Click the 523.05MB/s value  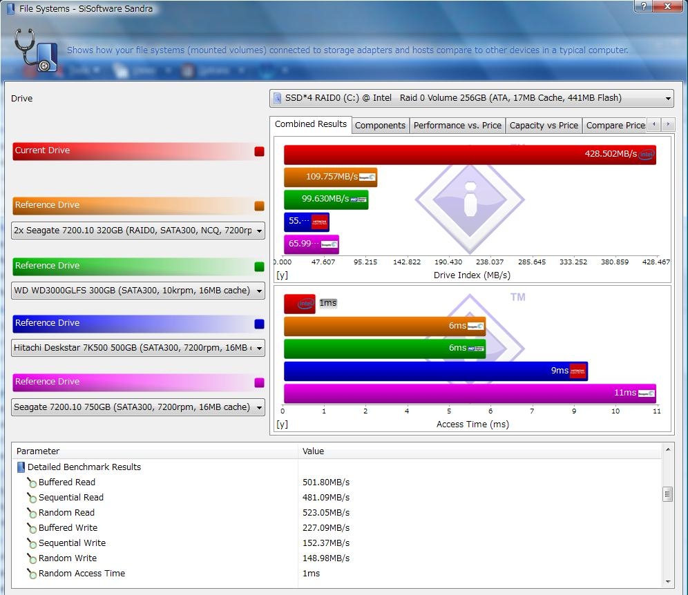[x=326, y=513]
